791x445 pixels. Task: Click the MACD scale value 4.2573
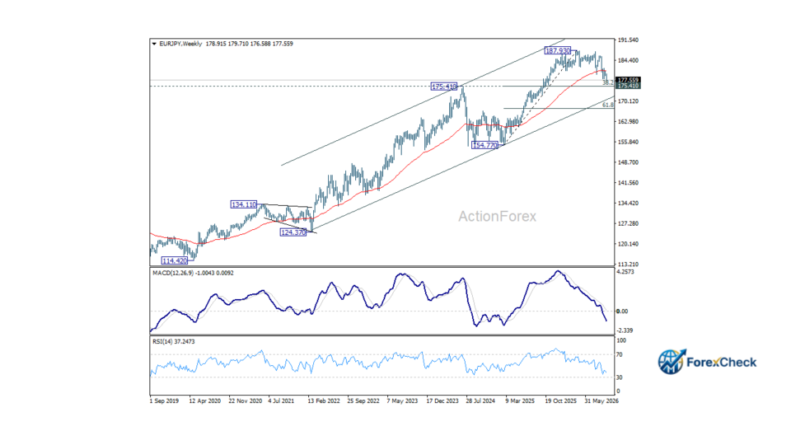[625, 272]
